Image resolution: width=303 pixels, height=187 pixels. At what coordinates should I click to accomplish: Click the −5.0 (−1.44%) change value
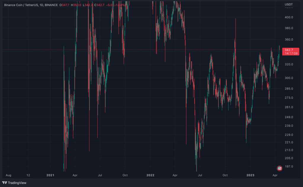(x=116, y=5)
